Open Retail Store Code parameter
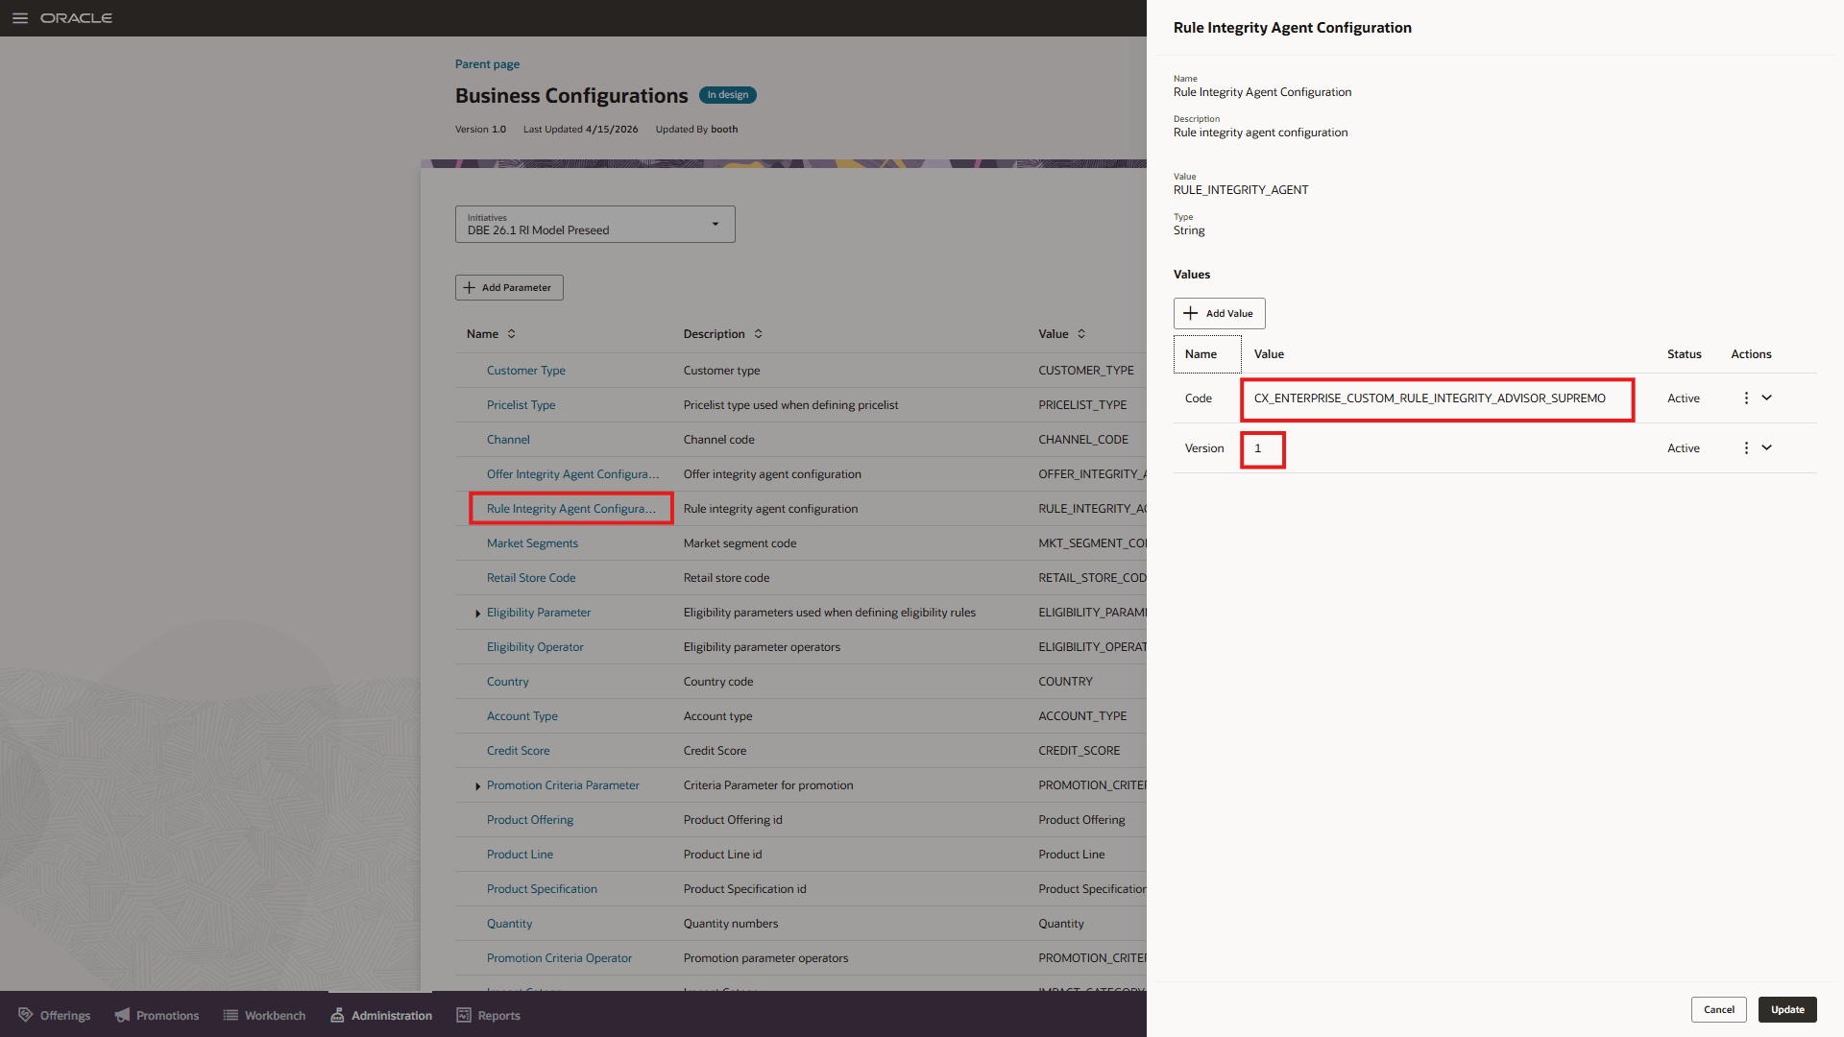Image resolution: width=1844 pixels, height=1037 pixels. [531, 578]
